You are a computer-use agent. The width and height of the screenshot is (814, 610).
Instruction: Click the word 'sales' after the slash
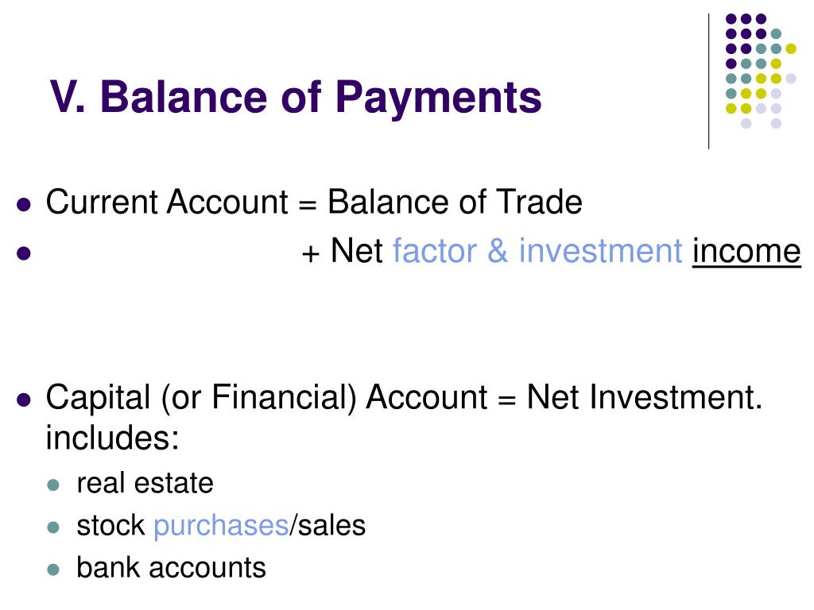(331, 525)
